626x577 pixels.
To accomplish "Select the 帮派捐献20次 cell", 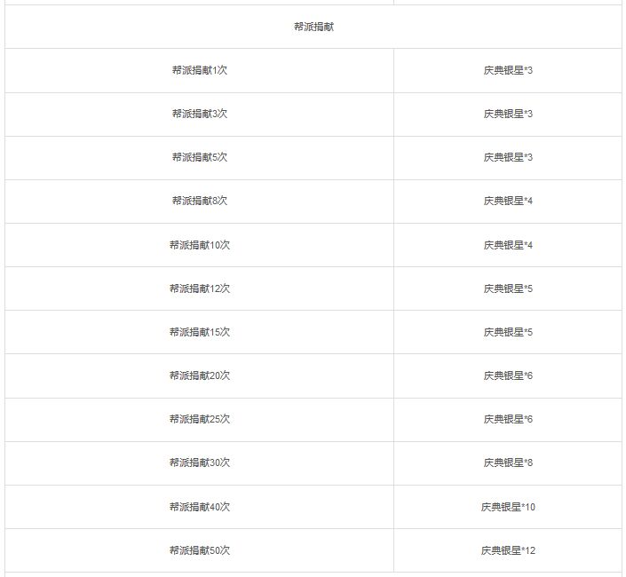I will (199, 375).
